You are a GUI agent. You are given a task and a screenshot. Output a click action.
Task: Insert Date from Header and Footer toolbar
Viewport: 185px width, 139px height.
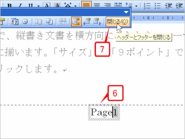tap(15, 21)
